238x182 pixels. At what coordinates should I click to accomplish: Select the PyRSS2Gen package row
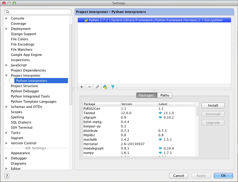click(139, 108)
